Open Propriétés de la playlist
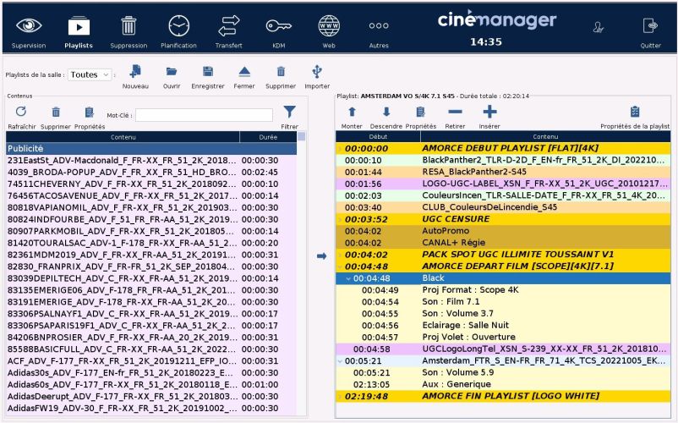The width and height of the screenshot is (678, 423). 635,112
